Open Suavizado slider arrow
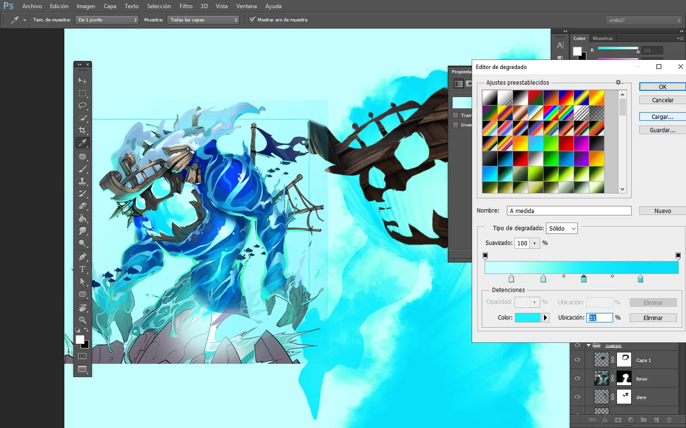 pos(534,243)
